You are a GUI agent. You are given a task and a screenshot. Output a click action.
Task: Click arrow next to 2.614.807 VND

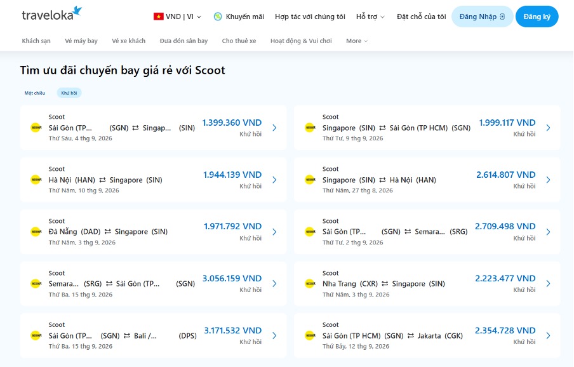[x=549, y=180]
